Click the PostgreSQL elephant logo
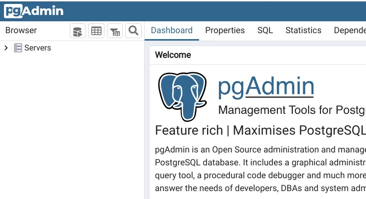The width and height of the screenshot is (366, 199). click(x=182, y=97)
